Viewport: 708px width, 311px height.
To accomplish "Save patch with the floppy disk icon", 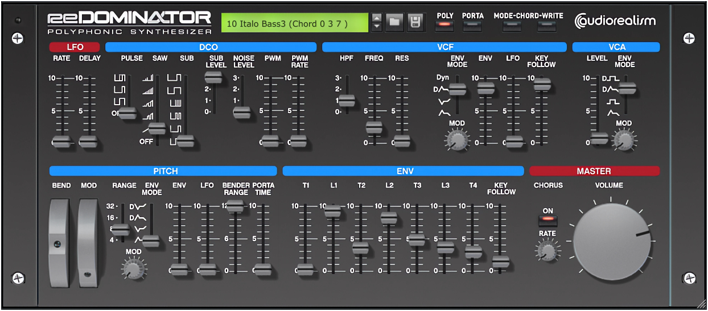I will [416, 22].
